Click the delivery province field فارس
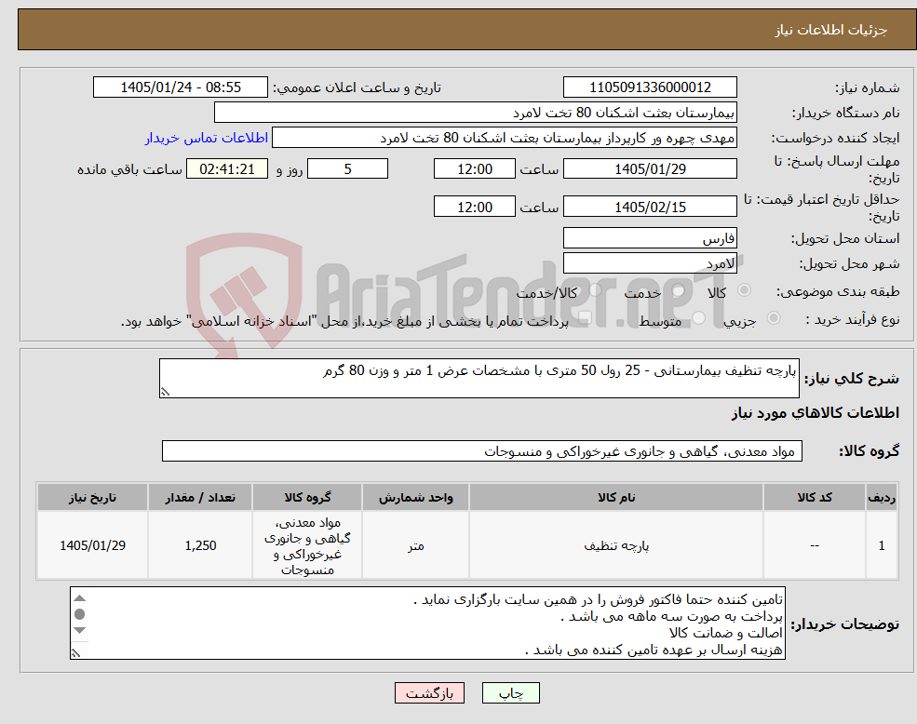The height and width of the screenshot is (724, 917). click(650, 238)
